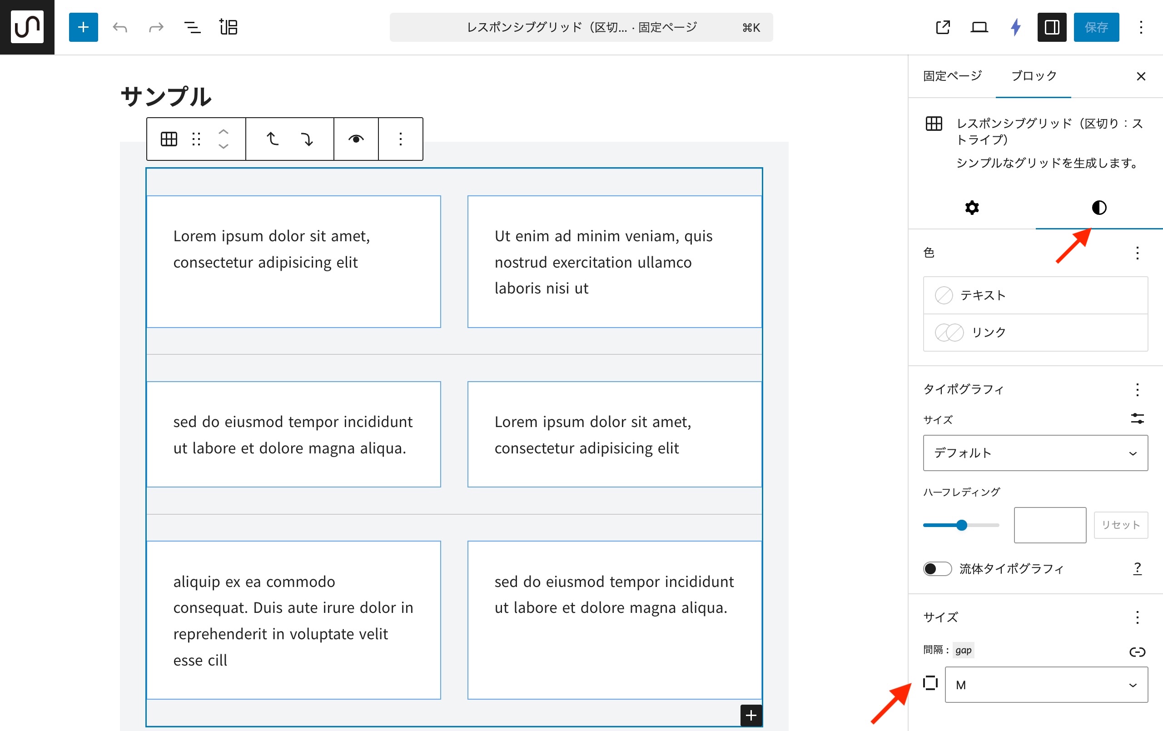The width and height of the screenshot is (1163, 731).
Task: Open the document overview list view
Action: coord(192,27)
